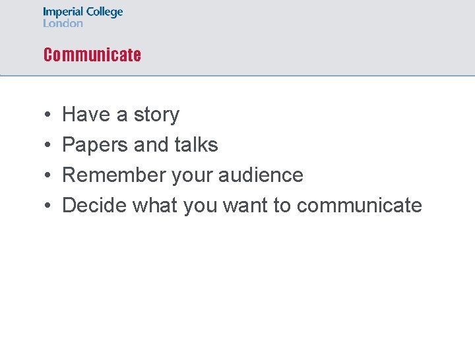Select the 'Papers and talks' line
475x356 pixels.
(140, 145)
